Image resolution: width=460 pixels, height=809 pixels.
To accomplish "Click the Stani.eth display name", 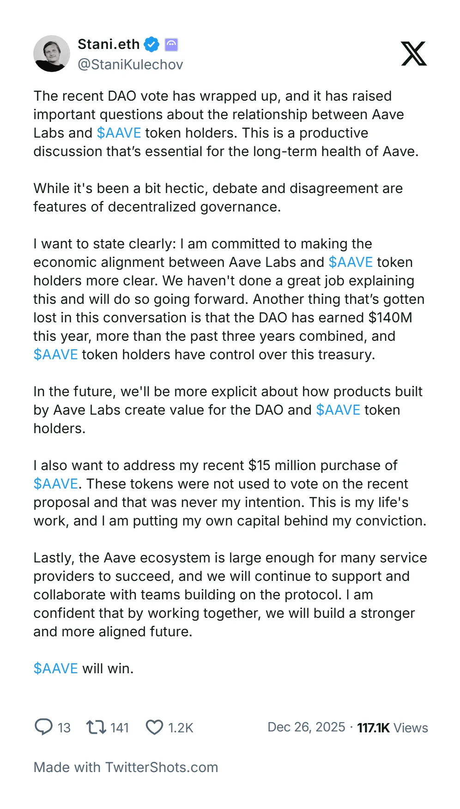I will pos(109,44).
